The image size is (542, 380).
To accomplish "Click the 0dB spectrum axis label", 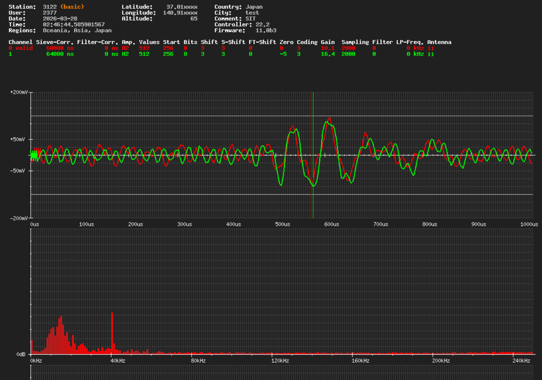I will 21,354.
